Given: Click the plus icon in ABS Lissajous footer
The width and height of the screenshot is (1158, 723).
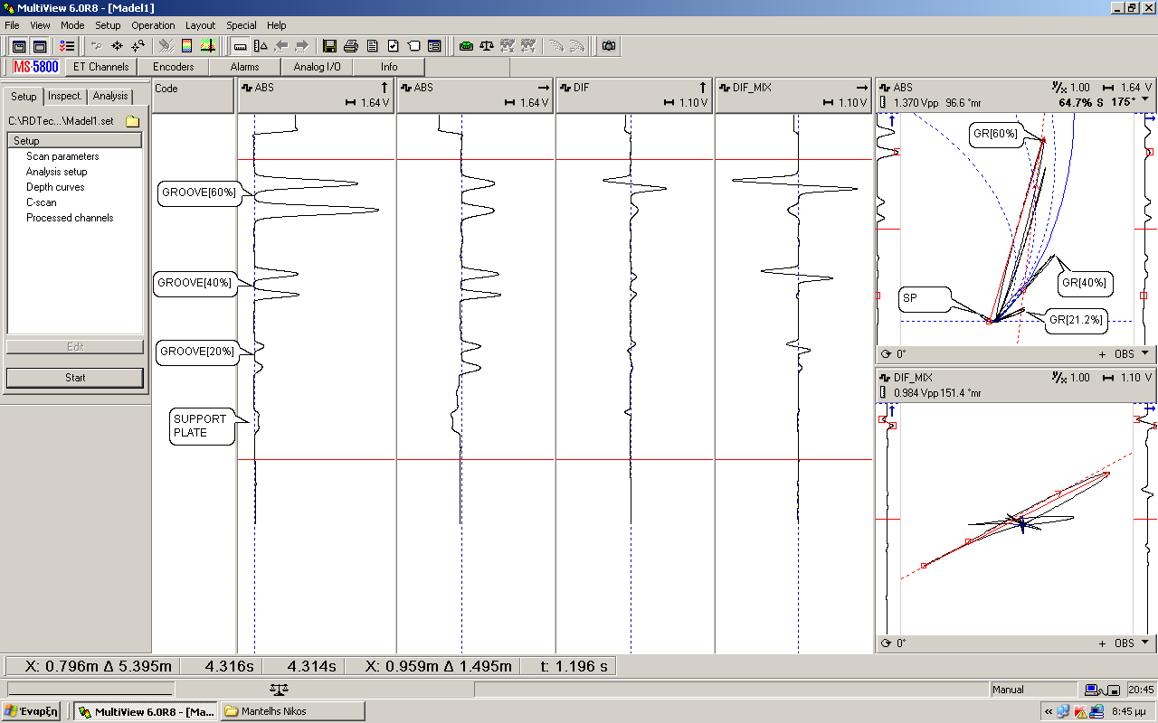Looking at the screenshot, I should click(1102, 354).
